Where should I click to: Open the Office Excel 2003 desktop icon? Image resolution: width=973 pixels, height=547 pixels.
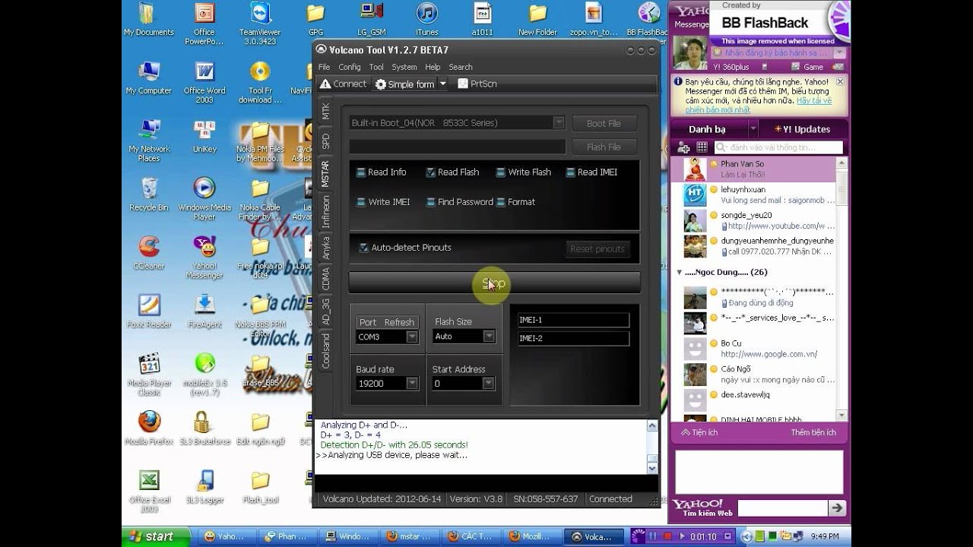pos(149,492)
